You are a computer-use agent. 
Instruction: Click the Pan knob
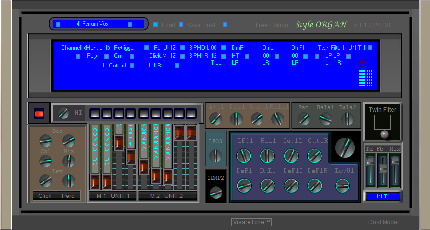pos(304,119)
